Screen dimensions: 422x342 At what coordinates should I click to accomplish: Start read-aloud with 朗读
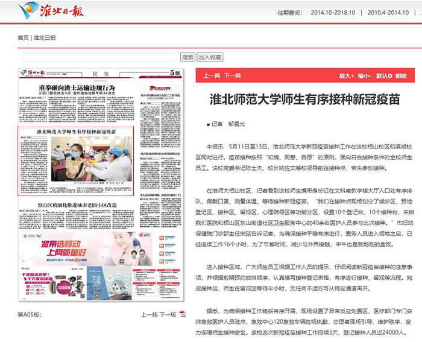tap(401, 76)
